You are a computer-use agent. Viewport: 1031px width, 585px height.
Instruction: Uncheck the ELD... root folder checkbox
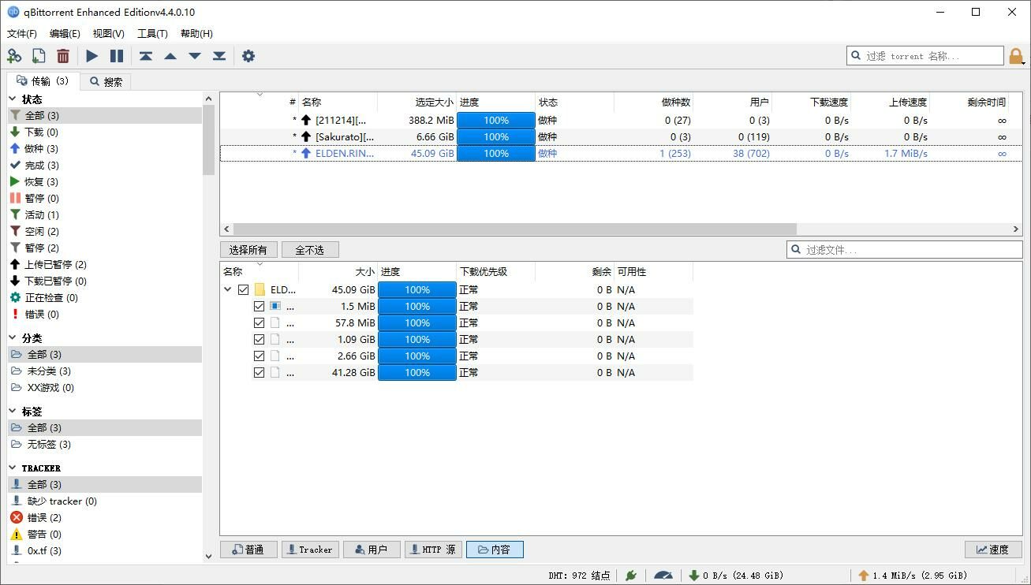click(243, 290)
